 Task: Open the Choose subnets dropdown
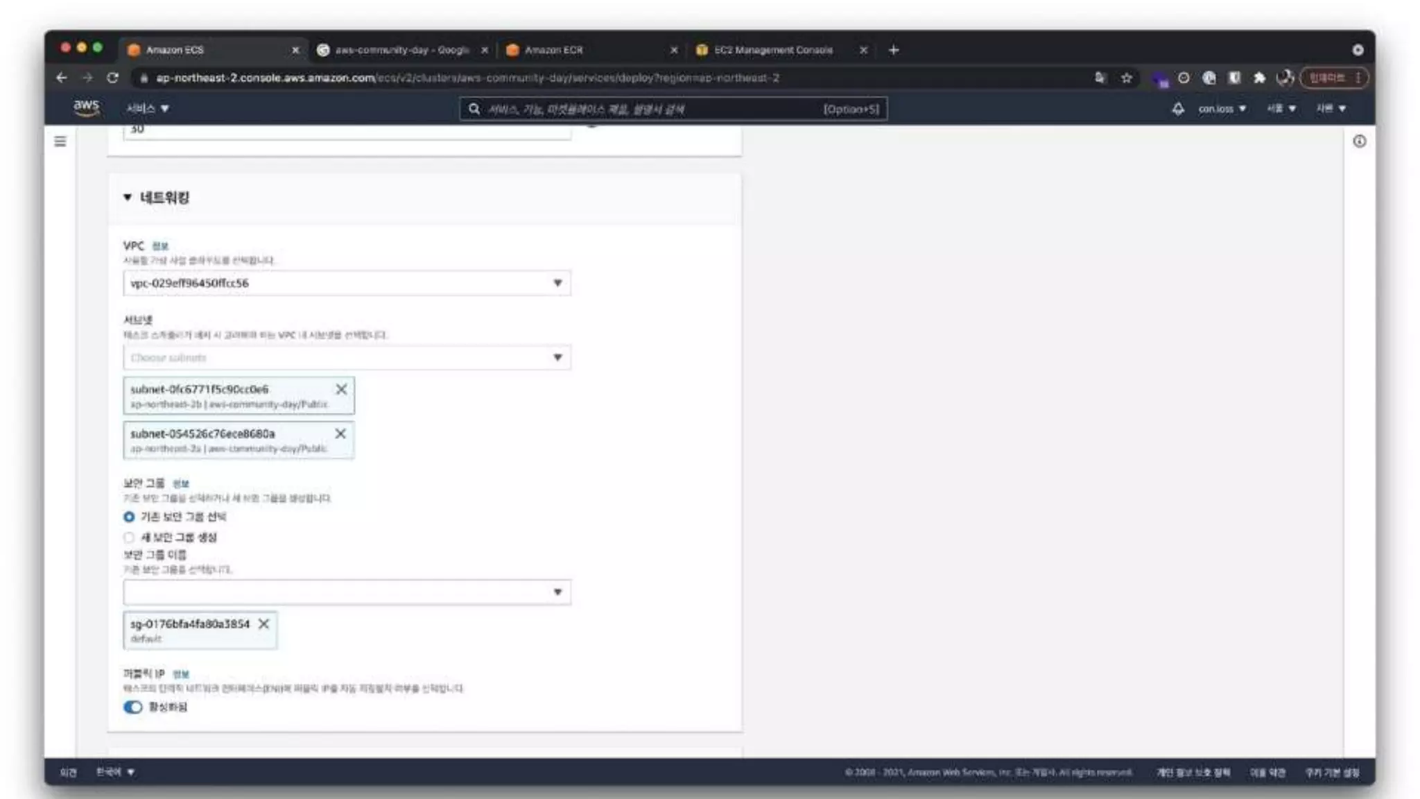[347, 358]
